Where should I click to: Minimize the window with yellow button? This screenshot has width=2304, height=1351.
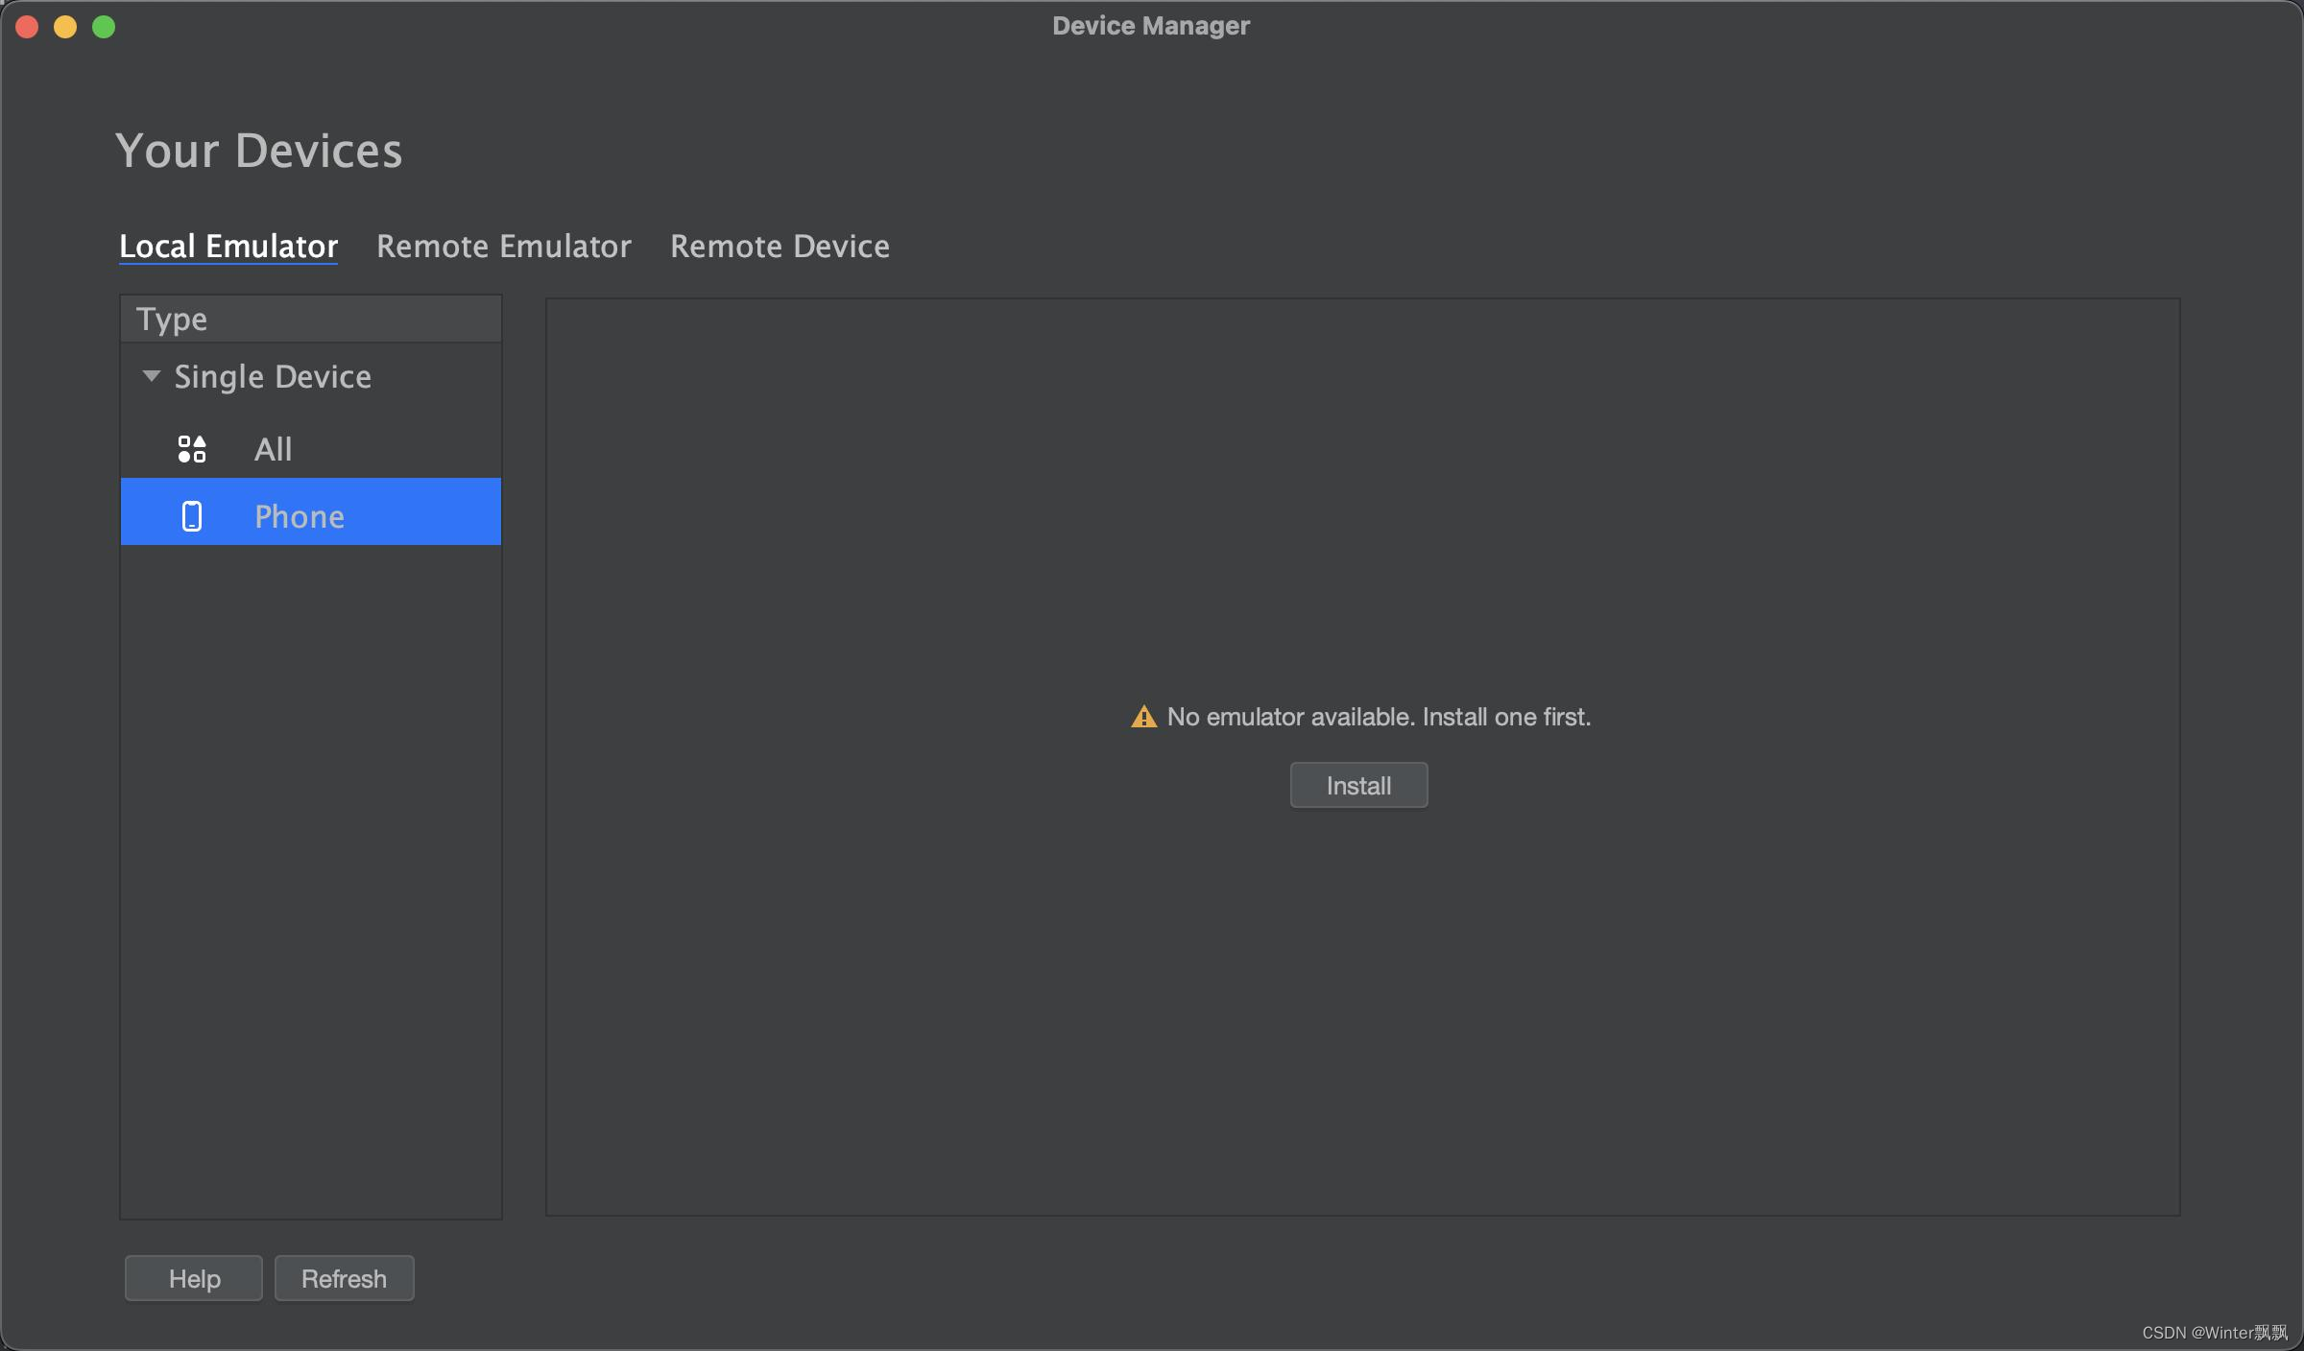coord(65,27)
